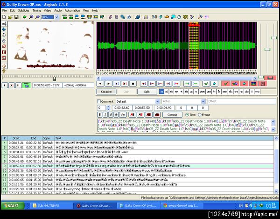Select the video Drag subtitles tool
This screenshot has height=219, width=280.
click(4, 29)
